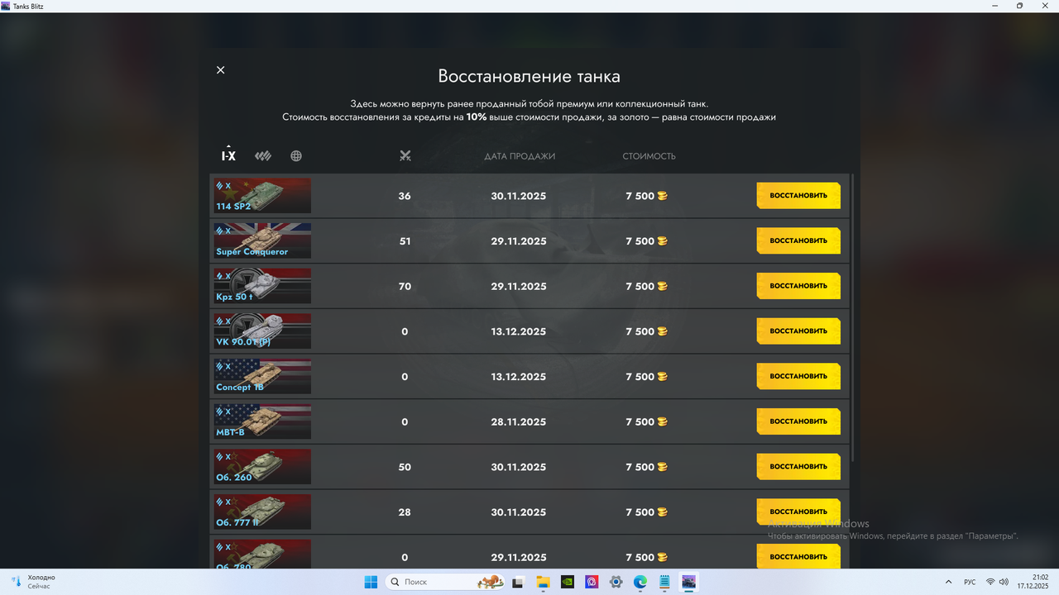The width and height of the screenshot is (1059, 595).
Task: Open the Windows Start menu
Action: coord(371,582)
